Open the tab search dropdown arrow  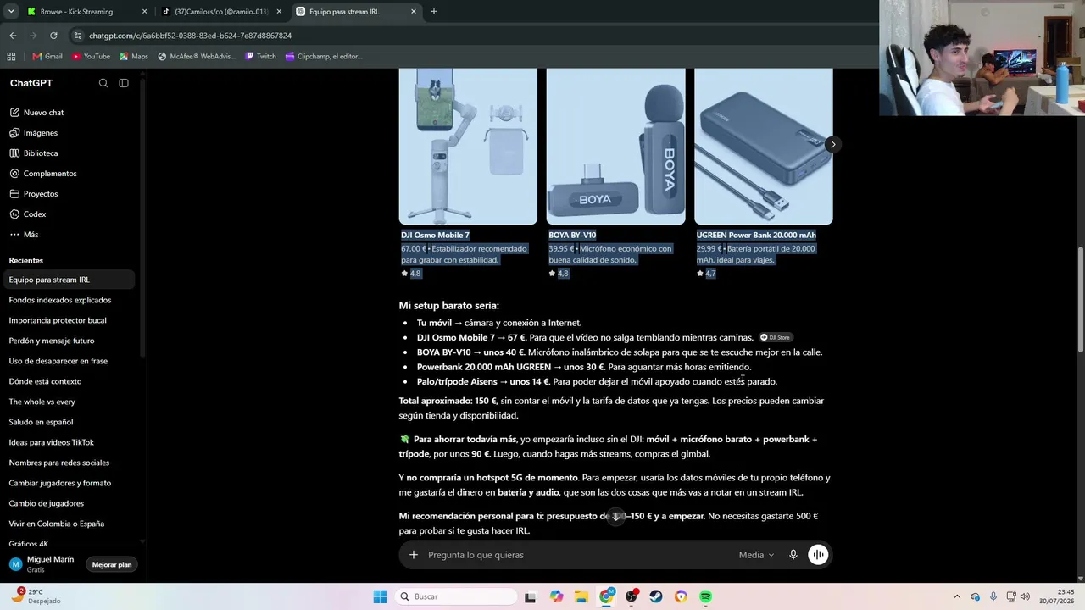(11, 12)
